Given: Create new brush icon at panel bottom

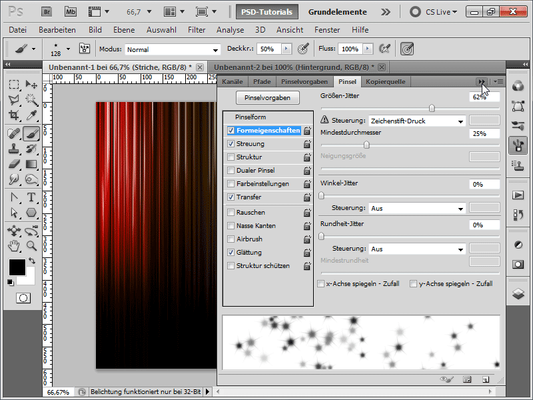Looking at the screenshot, I should pos(486,379).
